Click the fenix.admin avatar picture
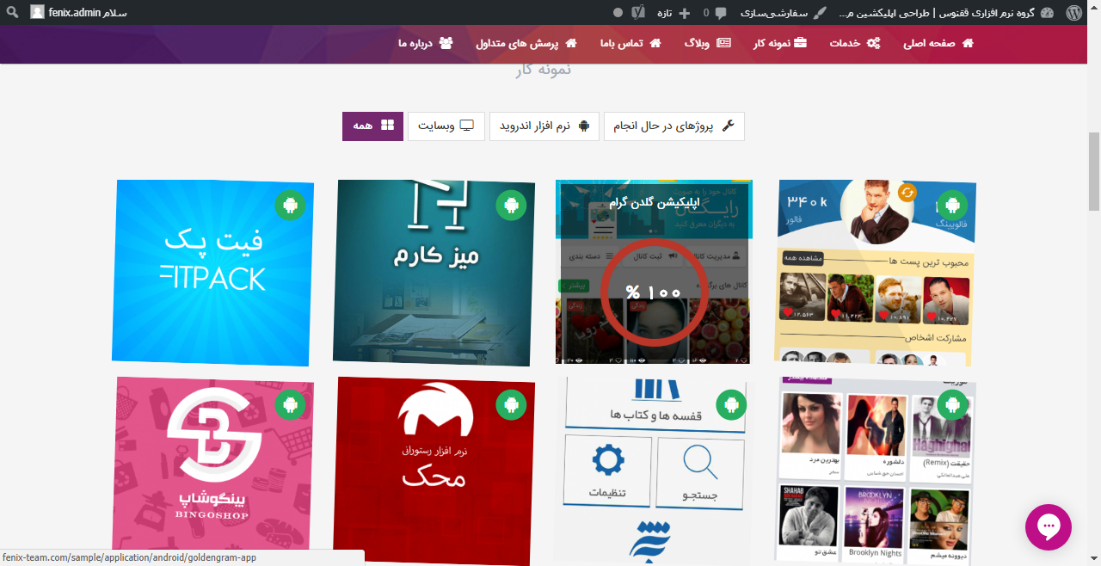This screenshot has width=1101, height=566. (37, 13)
